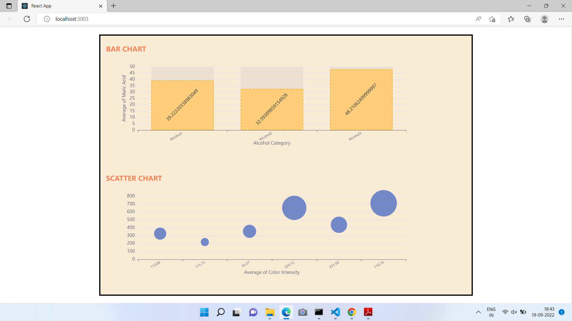Image resolution: width=572 pixels, height=321 pixels.
Task: Close the React App tab
Action: tap(101, 6)
